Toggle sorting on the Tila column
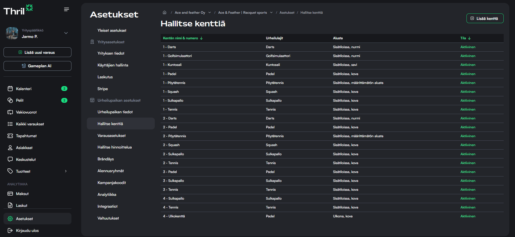The image size is (515, 237). [465, 38]
